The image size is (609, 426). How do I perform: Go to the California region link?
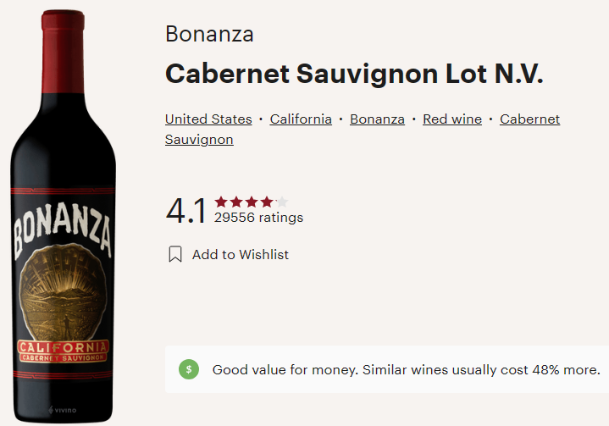click(301, 119)
